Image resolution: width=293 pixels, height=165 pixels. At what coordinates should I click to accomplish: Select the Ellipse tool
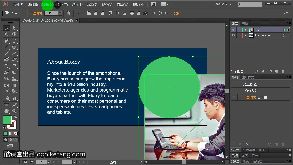[14, 47]
